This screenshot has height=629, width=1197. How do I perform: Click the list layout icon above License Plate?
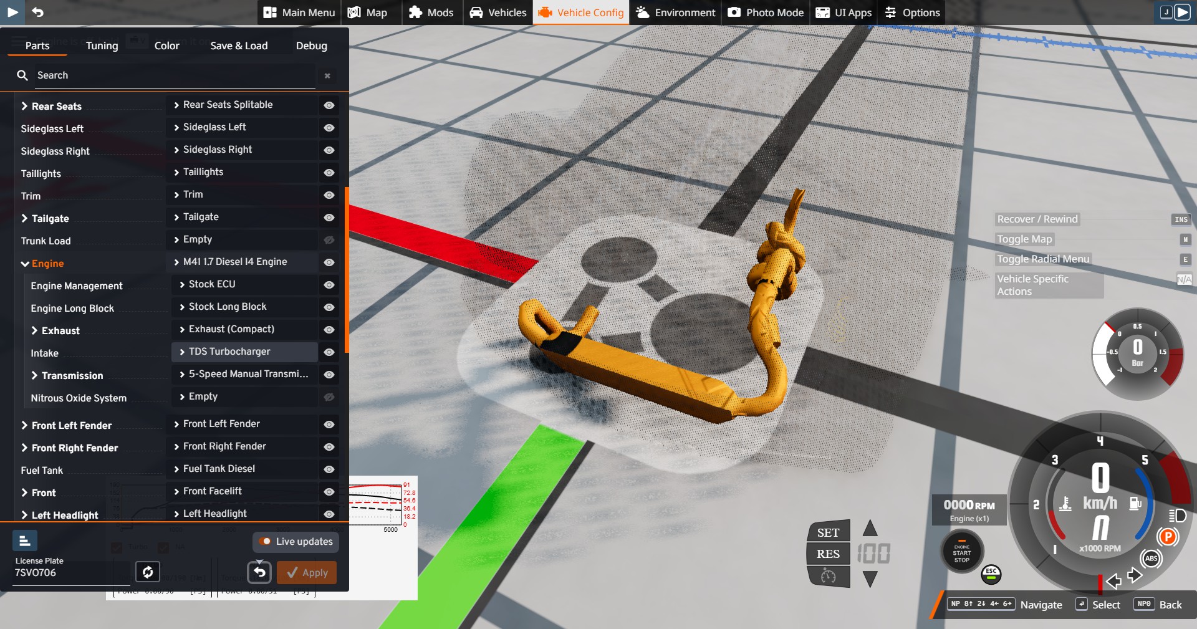pos(25,540)
